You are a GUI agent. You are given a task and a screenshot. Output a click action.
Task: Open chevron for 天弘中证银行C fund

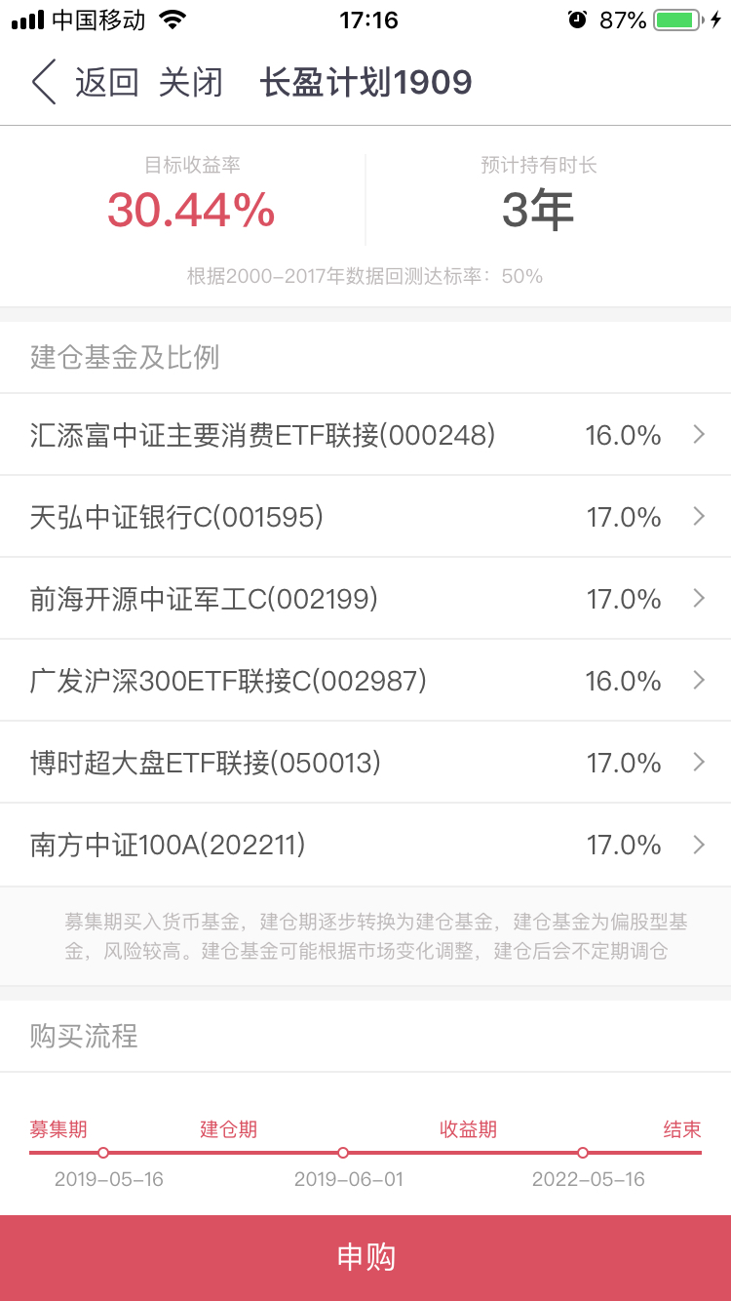point(699,517)
